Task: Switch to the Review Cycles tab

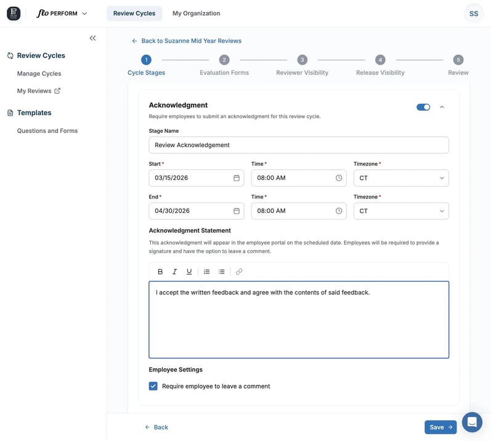Action: (134, 14)
